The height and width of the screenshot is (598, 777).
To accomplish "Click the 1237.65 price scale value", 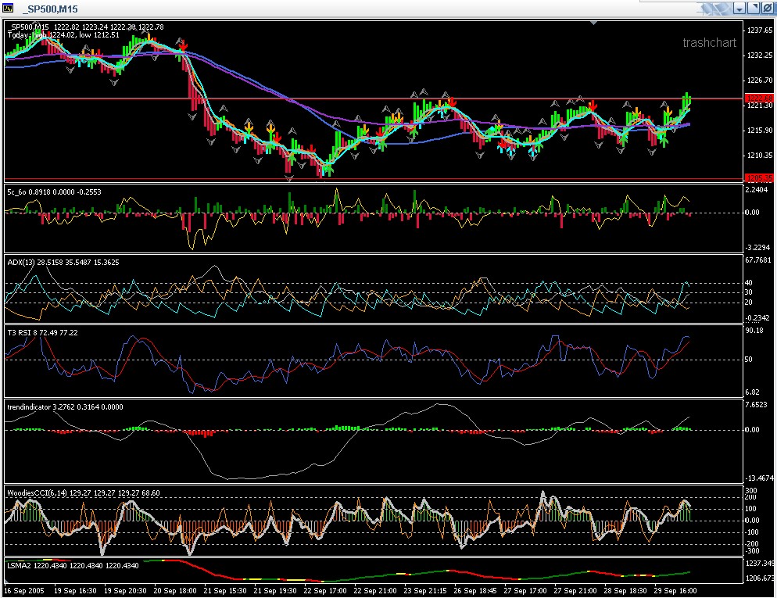I will [x=760, y=30].
